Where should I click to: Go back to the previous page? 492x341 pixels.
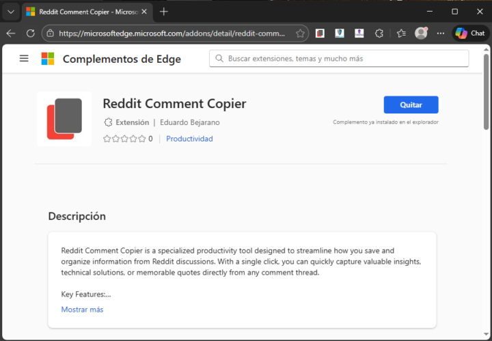pos(11,33)
